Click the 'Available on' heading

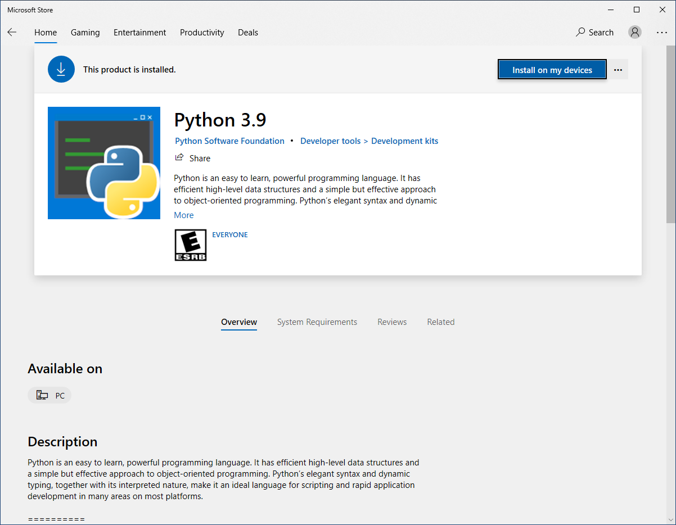65,369
